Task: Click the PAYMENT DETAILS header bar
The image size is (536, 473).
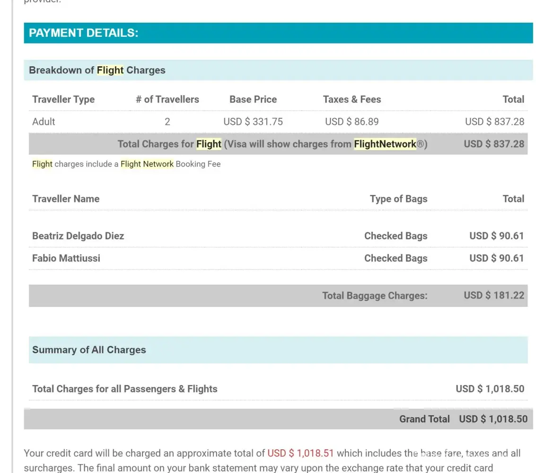Action: click(x=278, y=33)
